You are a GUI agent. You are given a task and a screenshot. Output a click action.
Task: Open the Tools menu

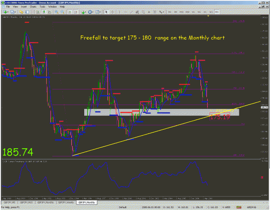[x=42, y=7]
